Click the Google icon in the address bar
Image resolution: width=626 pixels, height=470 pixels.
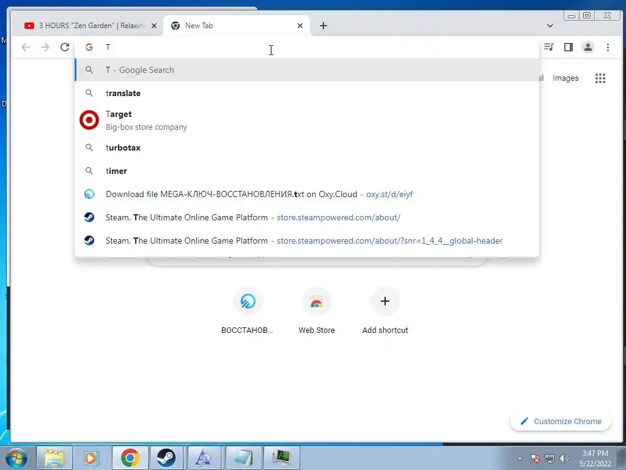pyautogui.click(x=89, y=47)
